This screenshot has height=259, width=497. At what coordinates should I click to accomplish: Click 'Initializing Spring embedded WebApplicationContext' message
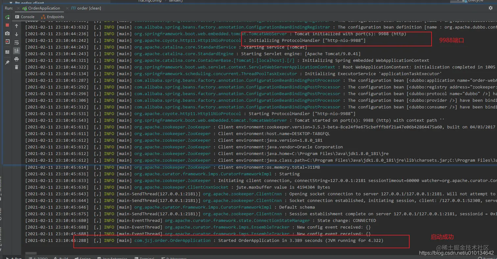click(x=366, y=60)
